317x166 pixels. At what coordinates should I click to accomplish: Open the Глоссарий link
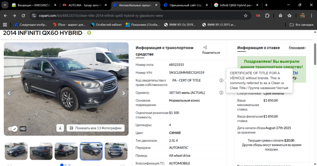tap(298, 48)
